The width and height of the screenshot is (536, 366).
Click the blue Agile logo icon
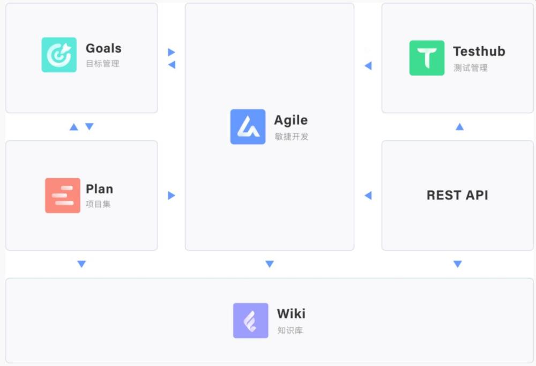click(x=248, y=127)
